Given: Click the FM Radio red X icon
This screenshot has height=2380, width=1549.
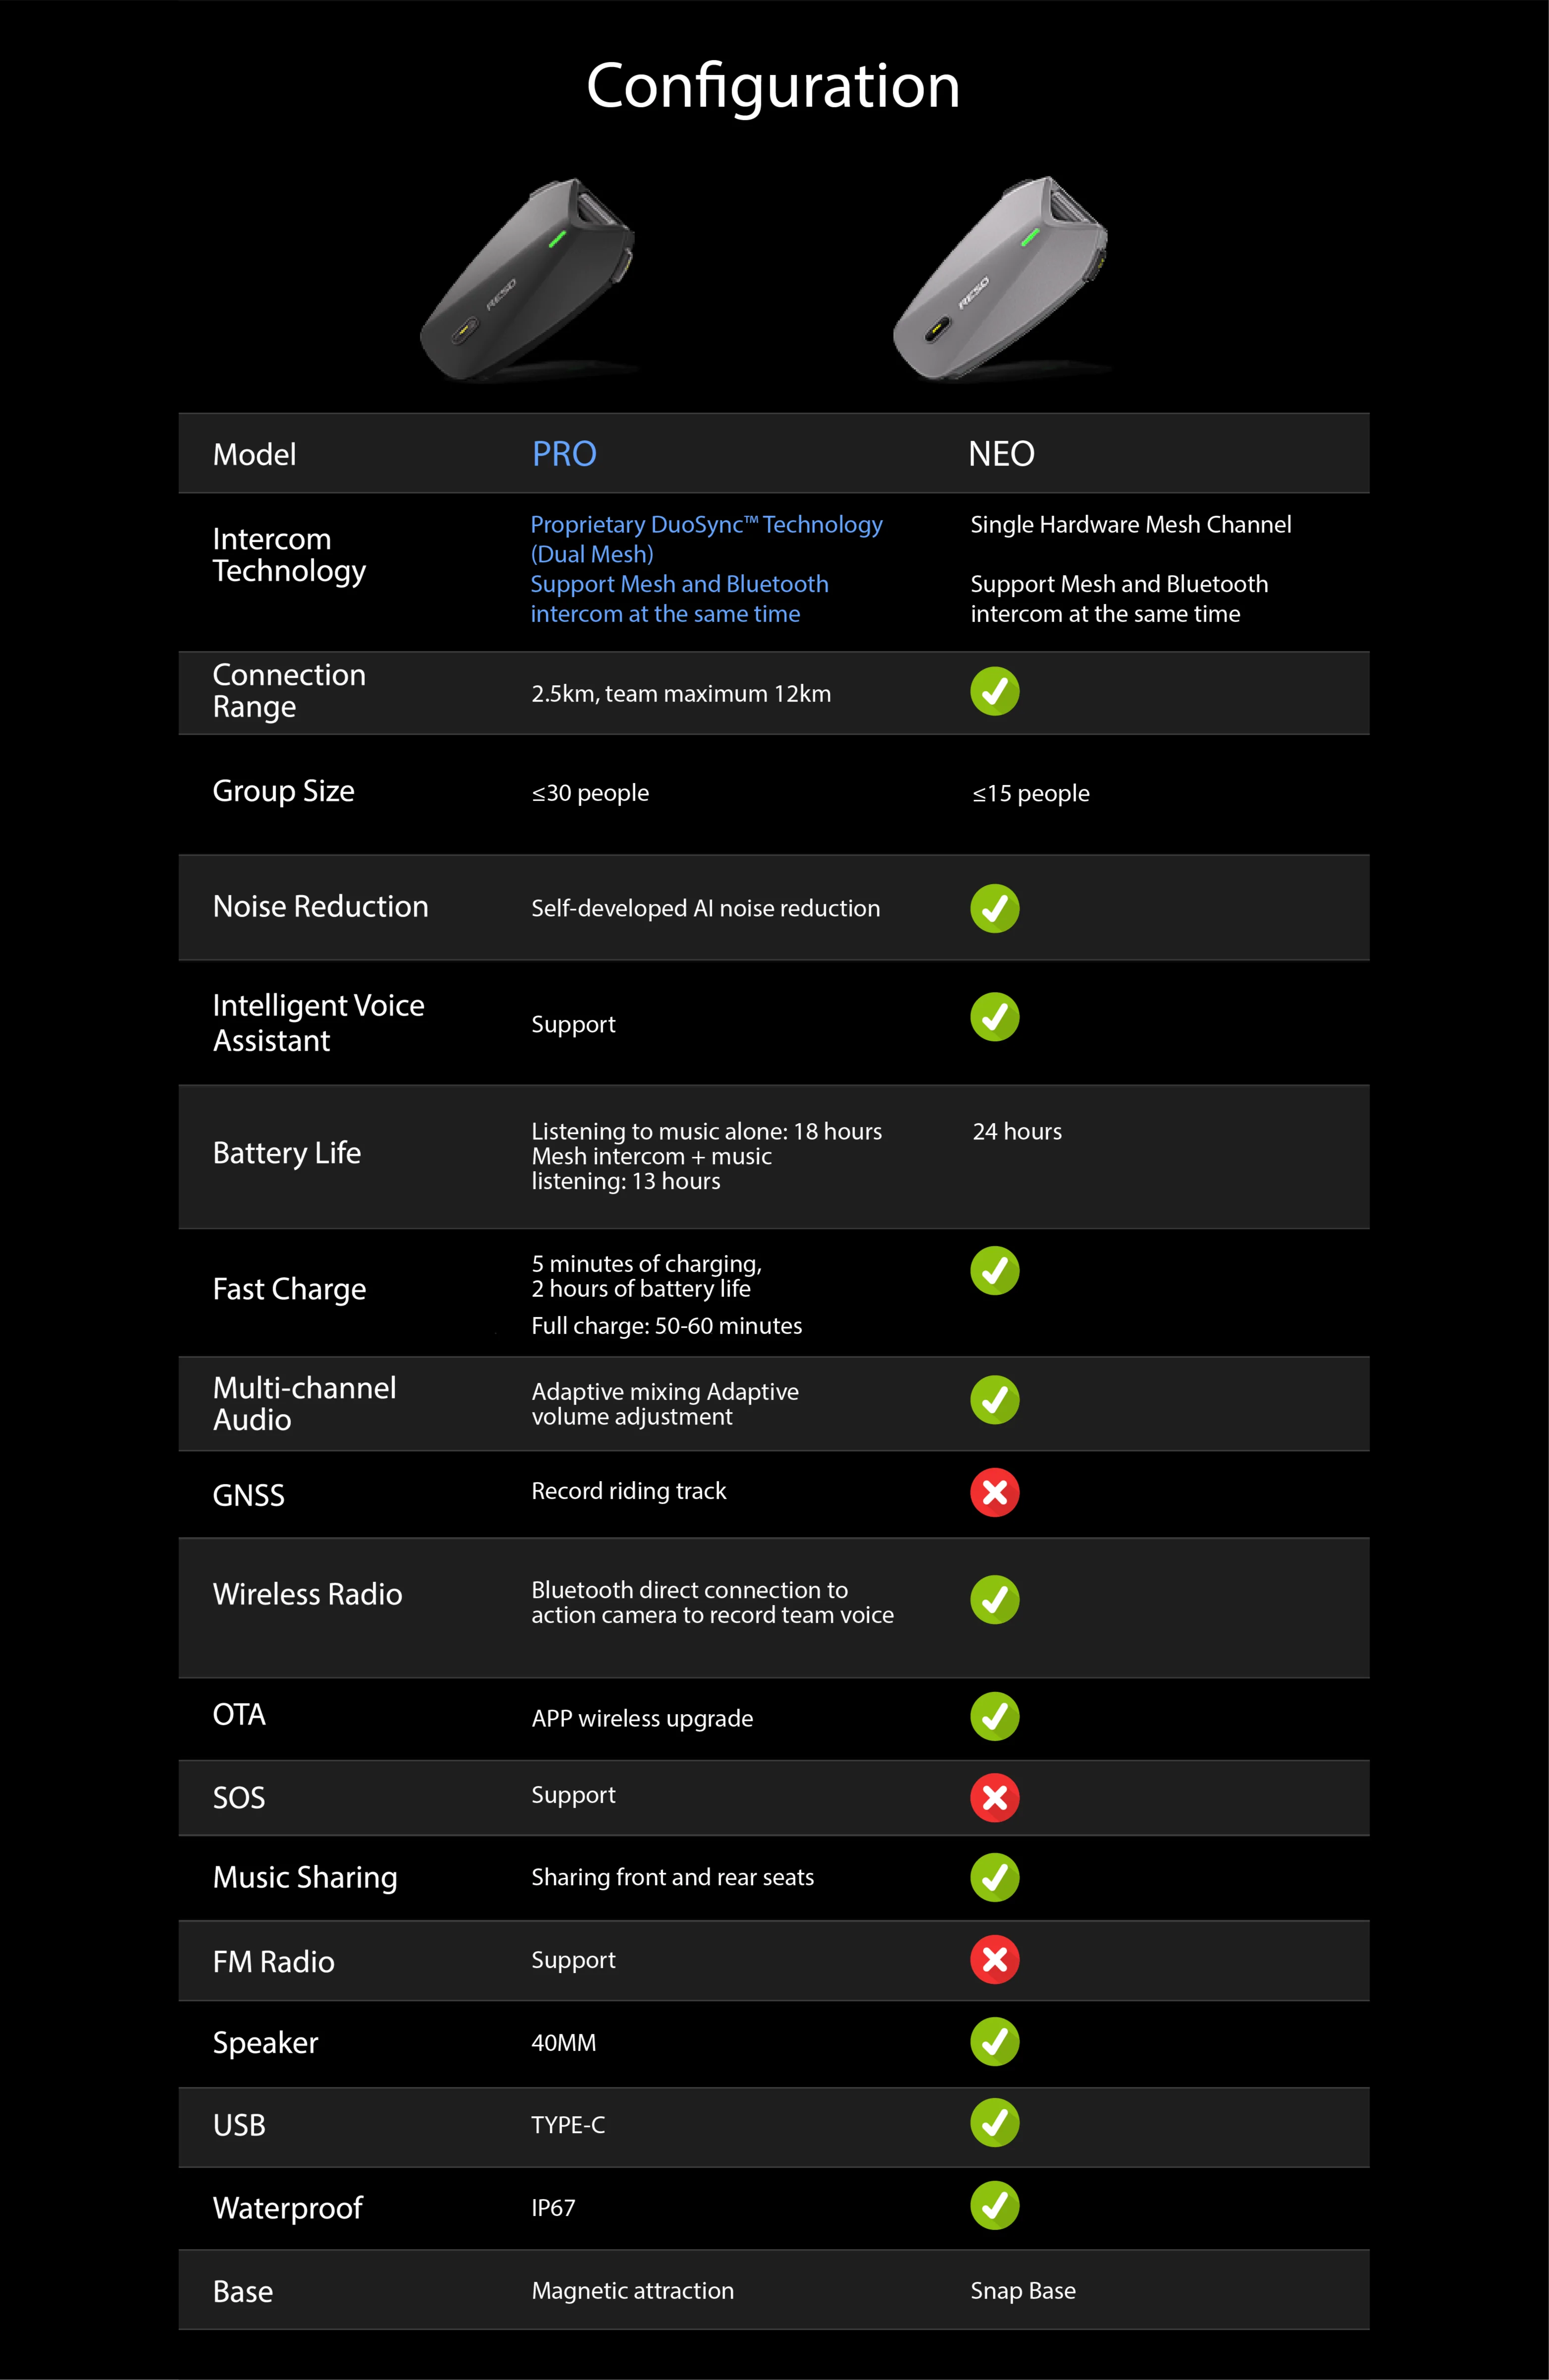Looking at the screenshot, I should 994,1959.
